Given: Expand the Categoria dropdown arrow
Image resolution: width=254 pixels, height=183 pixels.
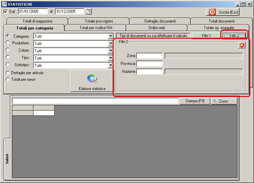Looking at the screenshot, I should [x=111, y=36].
